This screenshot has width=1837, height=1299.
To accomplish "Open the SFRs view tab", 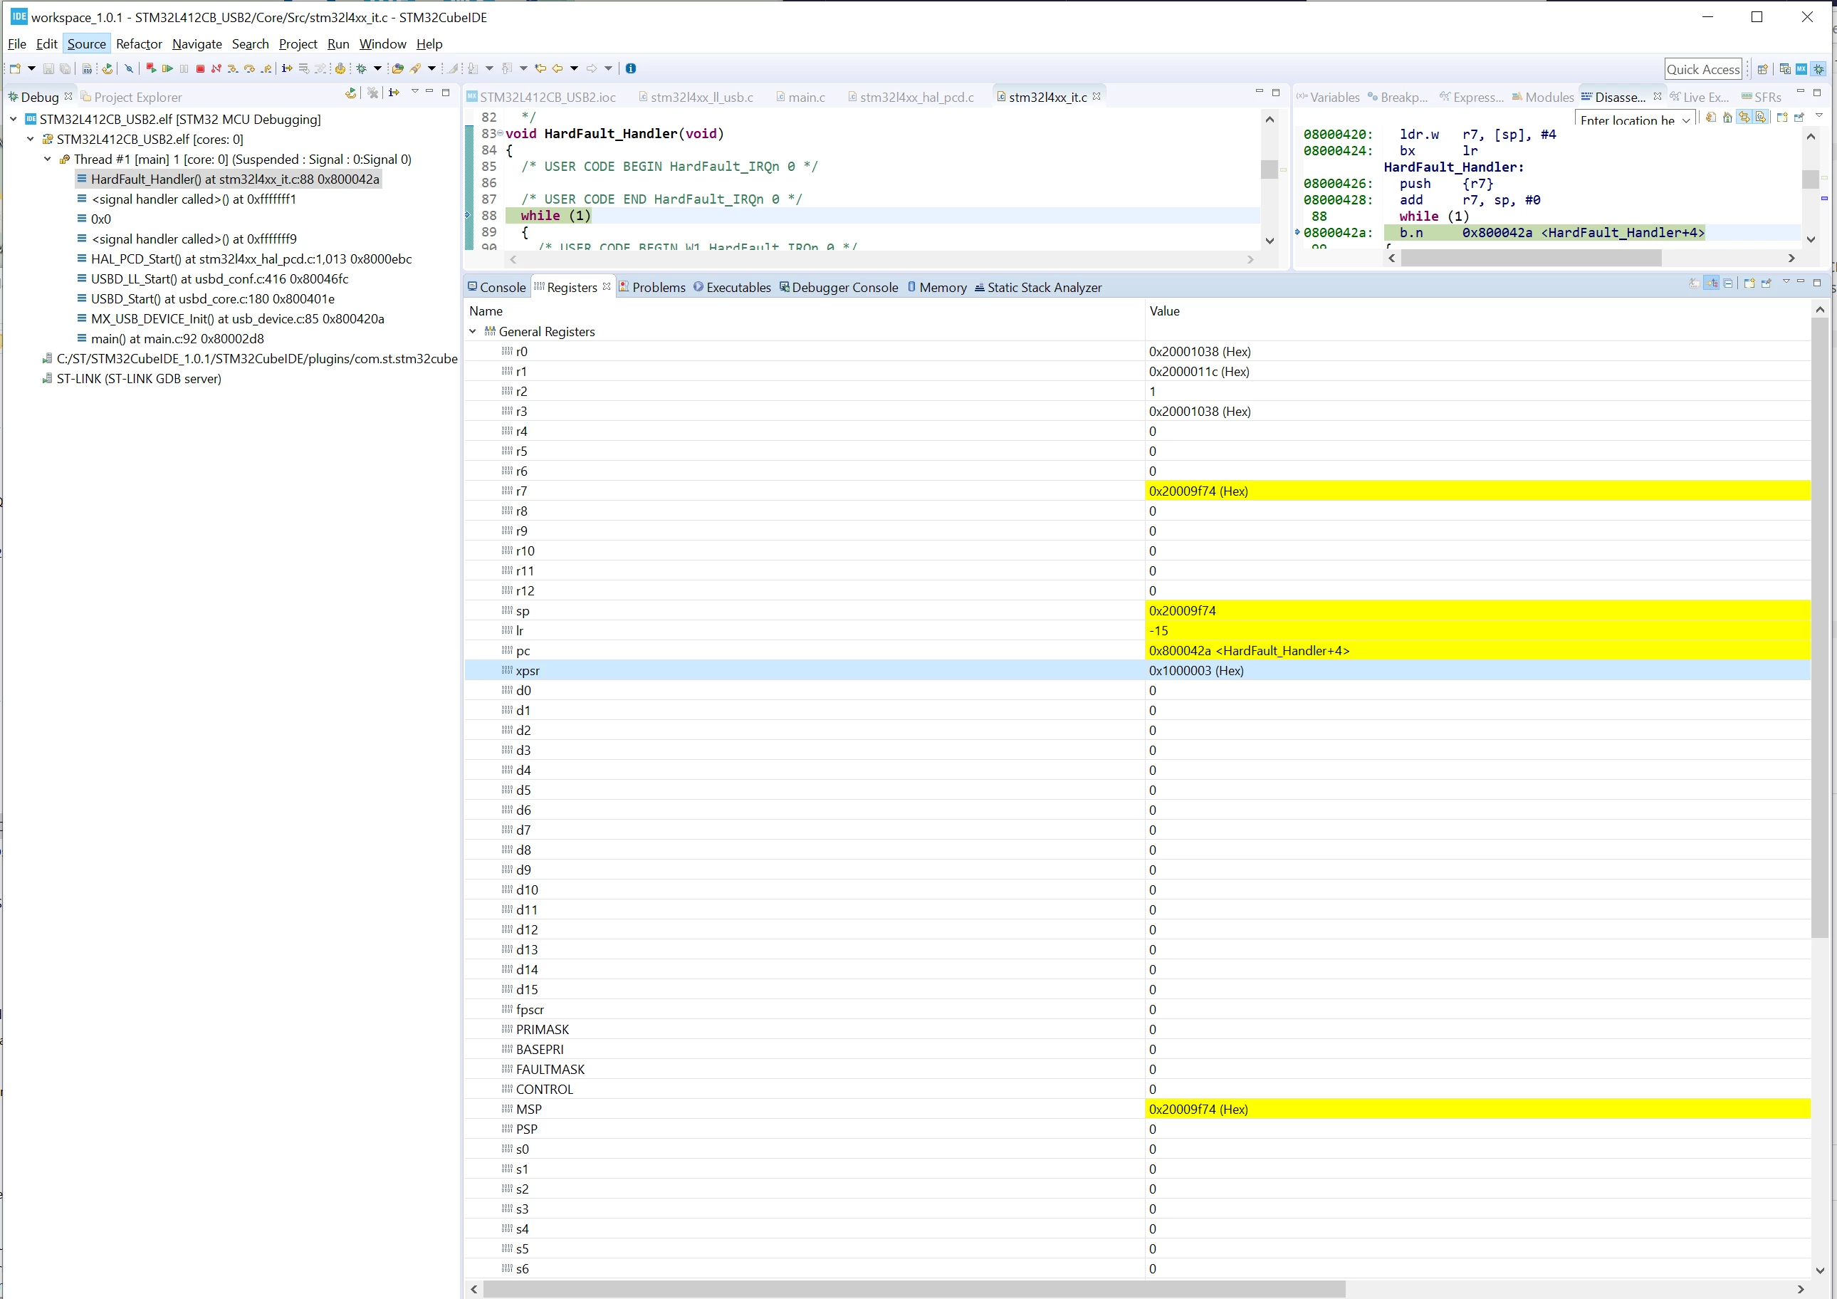I will tap(1762, 97).
